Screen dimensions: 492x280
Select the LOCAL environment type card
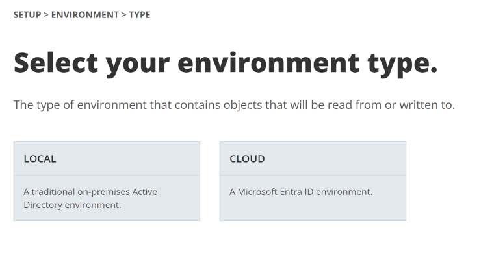click(x=107, y=181)
